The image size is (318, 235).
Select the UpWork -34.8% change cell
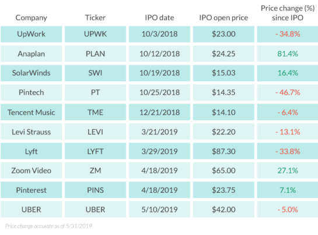pos(288,34)
